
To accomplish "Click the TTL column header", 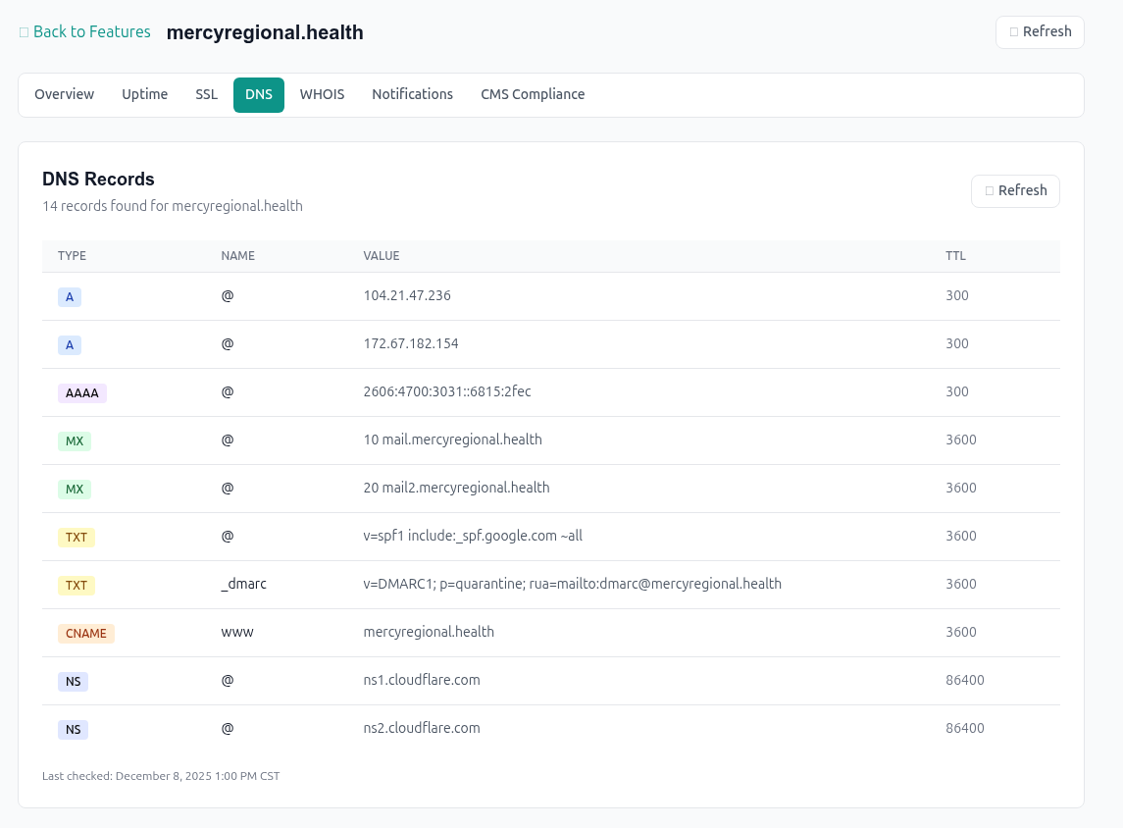I will [955, 255].
